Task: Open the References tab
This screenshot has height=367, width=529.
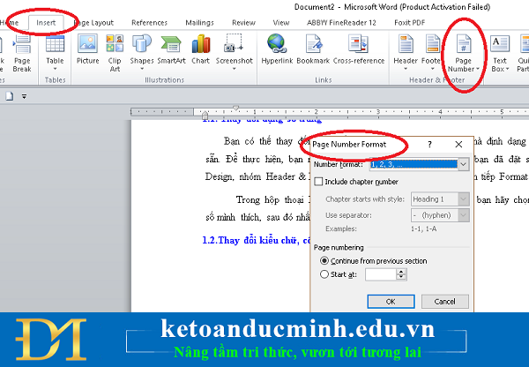Action: (150, 23)
